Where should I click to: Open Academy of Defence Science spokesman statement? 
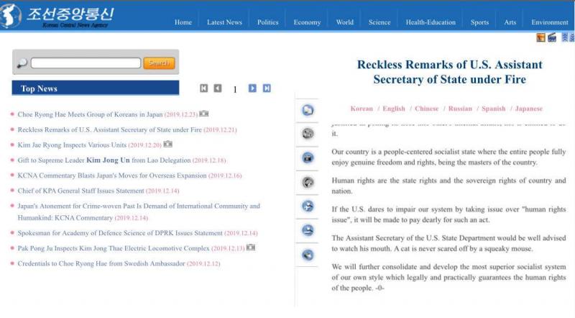pyautogui.click(x=120, y=233)
